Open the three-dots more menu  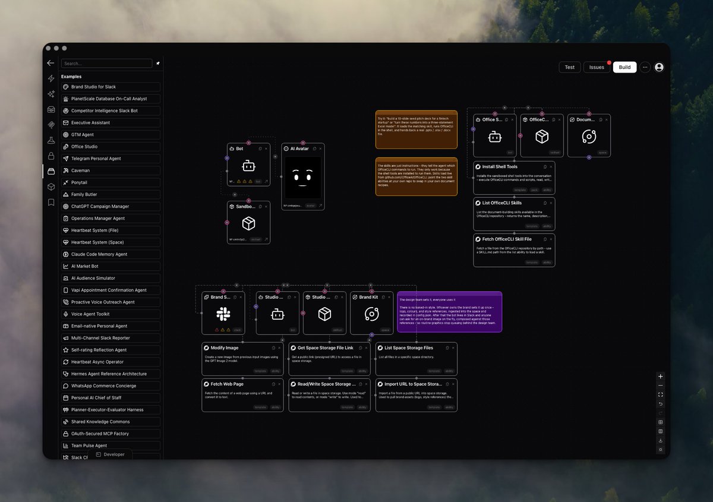coord(645,67)
